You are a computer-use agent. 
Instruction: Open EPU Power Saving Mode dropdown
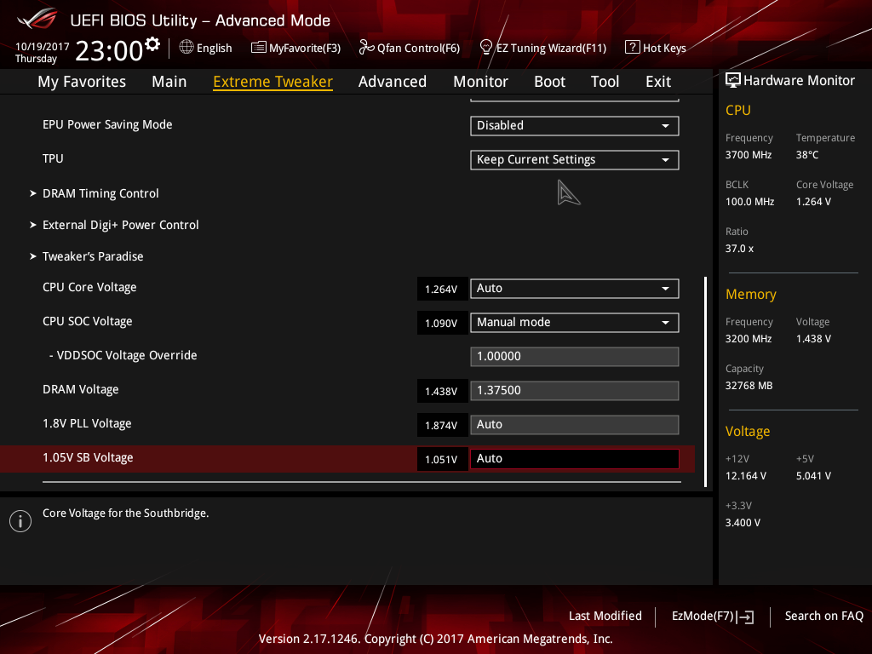point(575,126)
